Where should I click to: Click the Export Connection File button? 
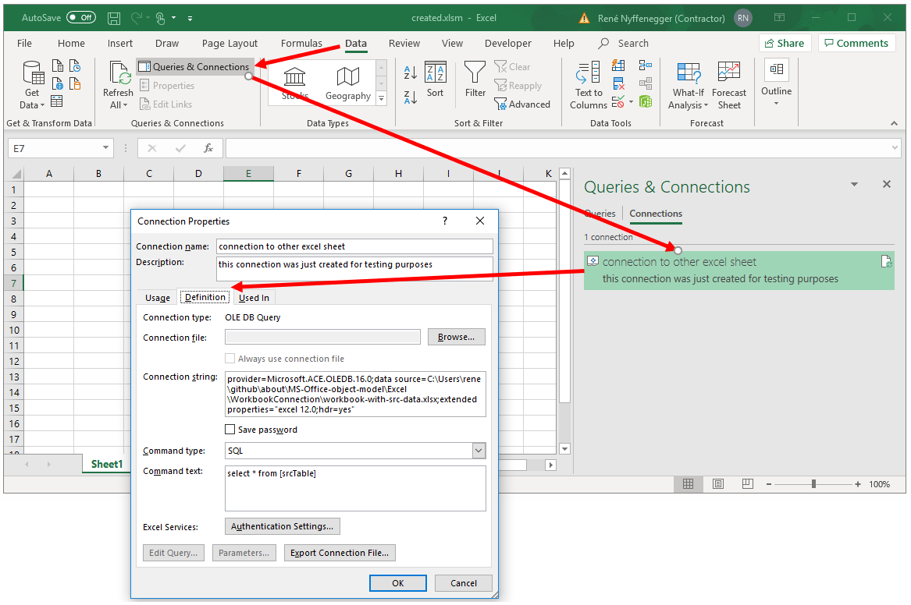pyautogui.click(x=340, y=553)
